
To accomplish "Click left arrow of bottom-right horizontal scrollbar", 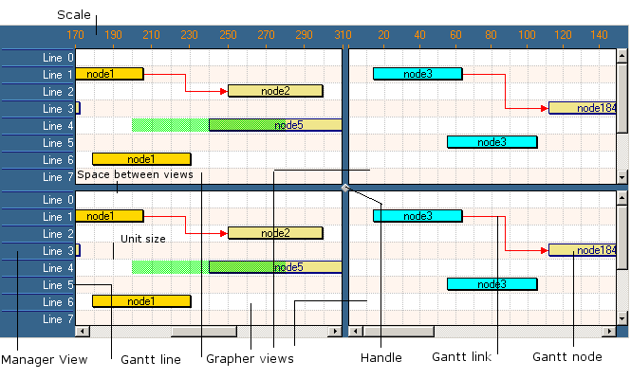I will click(357, 332).
